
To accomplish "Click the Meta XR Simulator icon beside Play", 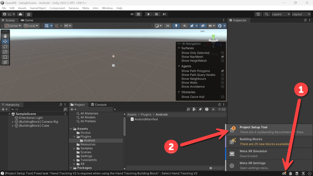I will tap(138, 14).
